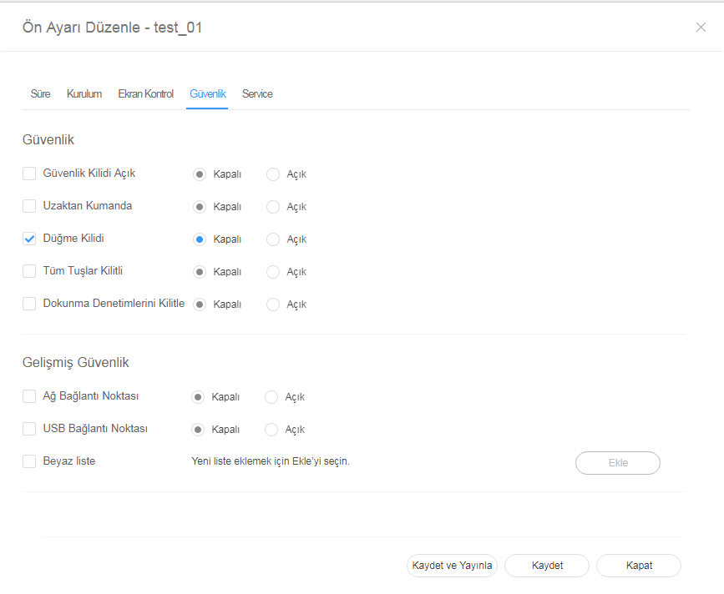This screenshot has height=594, width=724.
Task: Uncheck the Düğme Kilidi checkbox
Action: point(29,239)
